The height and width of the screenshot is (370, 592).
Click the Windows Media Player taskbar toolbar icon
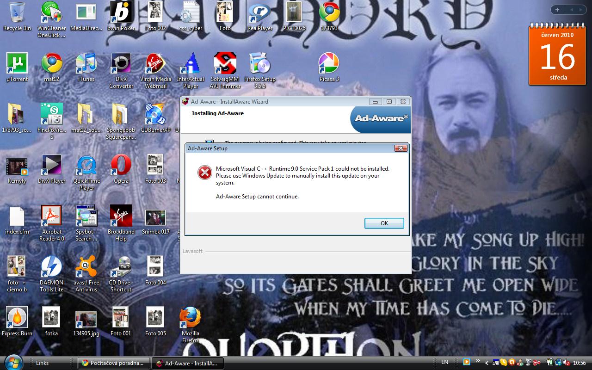(466, 362)
